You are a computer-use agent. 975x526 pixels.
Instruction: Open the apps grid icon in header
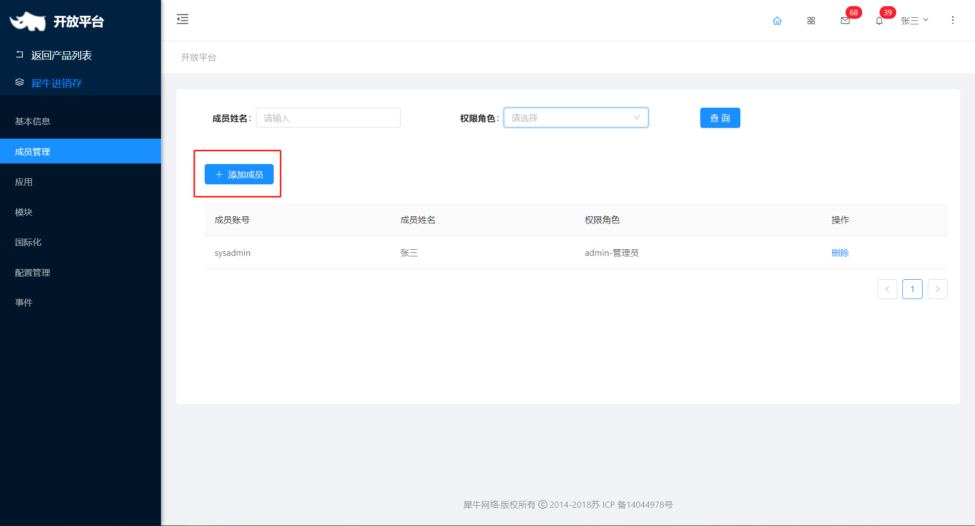point(811,20)
